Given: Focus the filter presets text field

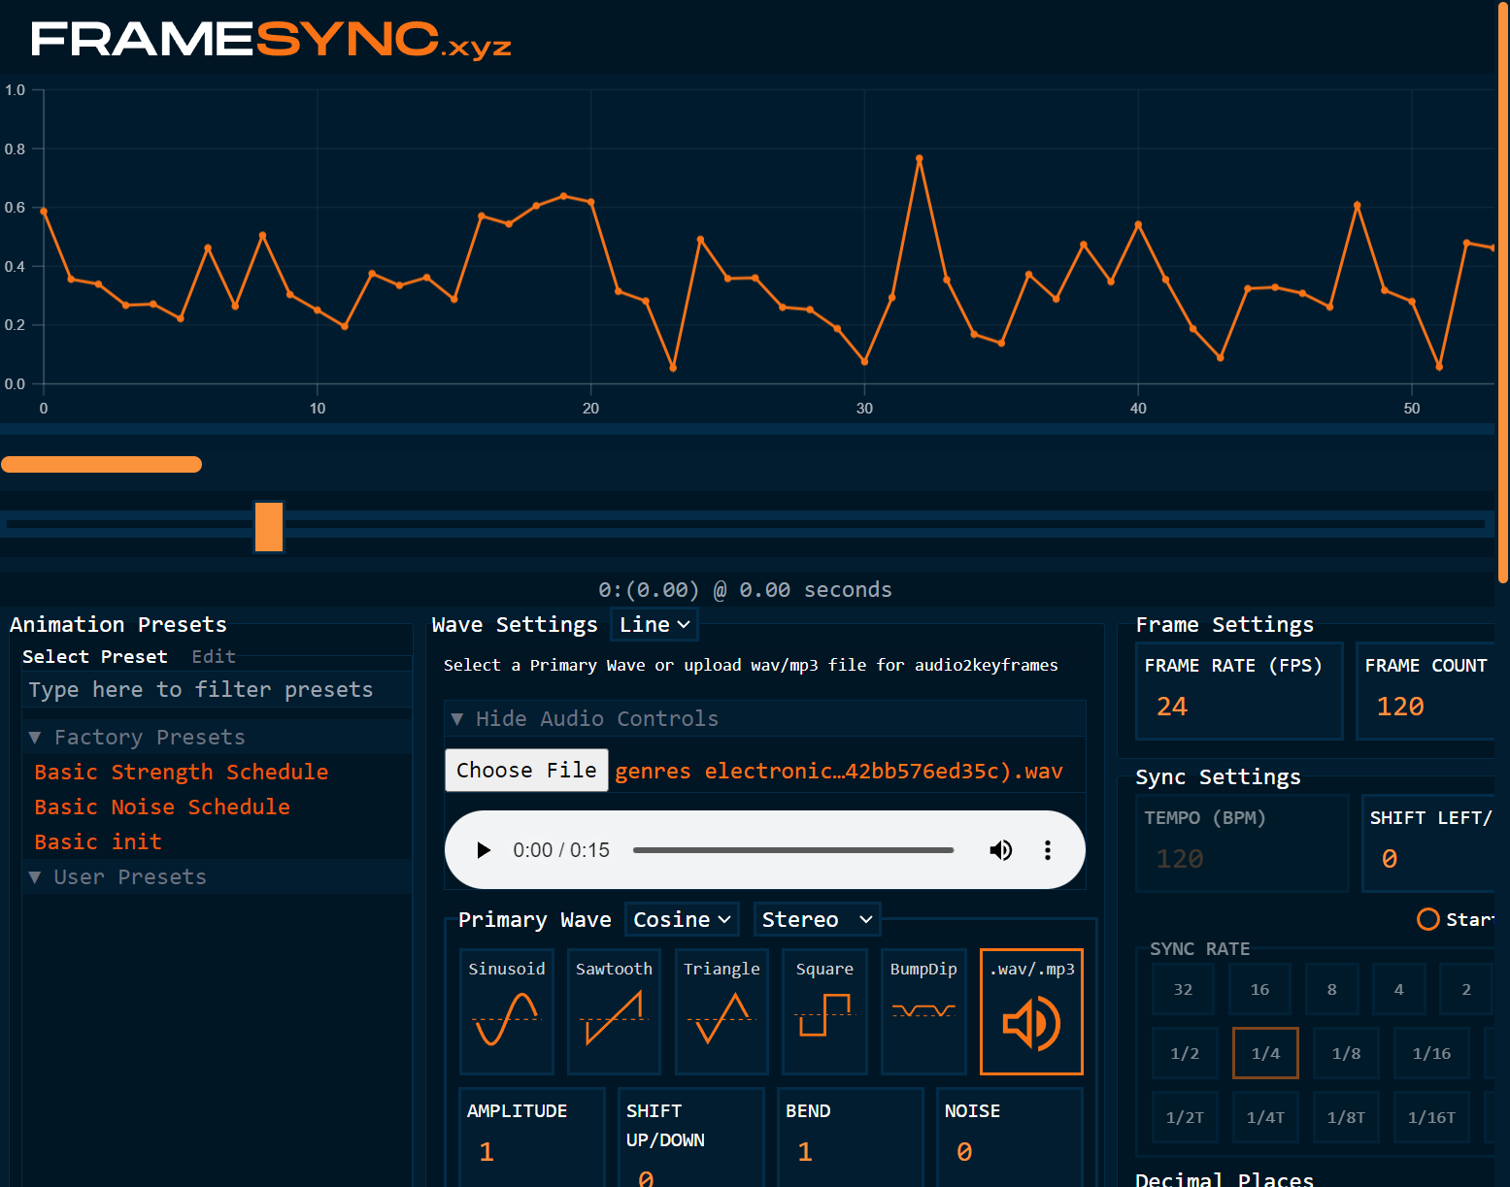Looking at the screenshot, I should [217, 689].
